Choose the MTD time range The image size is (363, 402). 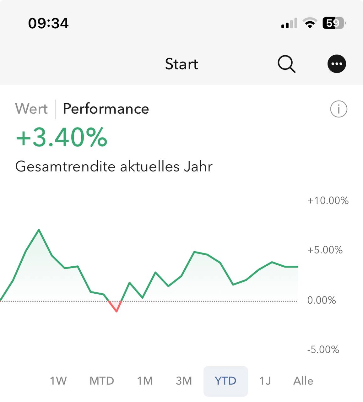(x=101, y=381)
